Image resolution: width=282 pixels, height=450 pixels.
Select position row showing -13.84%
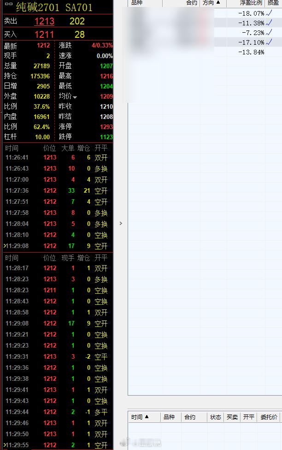click(x=205, y=52)
